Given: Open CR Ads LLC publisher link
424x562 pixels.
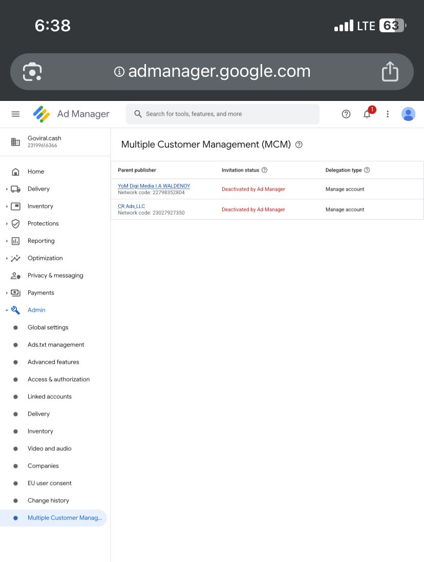Looking at the screenshot, I should coord(131,206).
